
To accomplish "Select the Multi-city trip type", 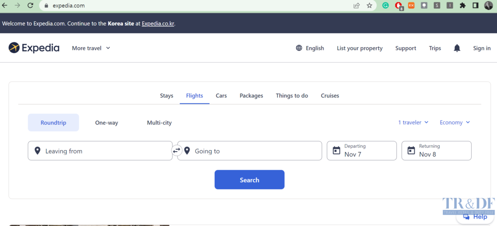I will point(159,122).
